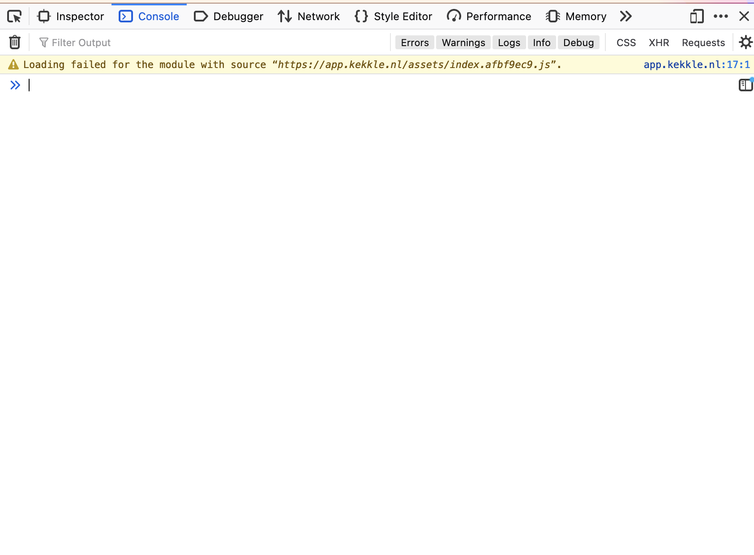Toggle the XHR filter
Screen dimensions: 754x555
(659, 42)
